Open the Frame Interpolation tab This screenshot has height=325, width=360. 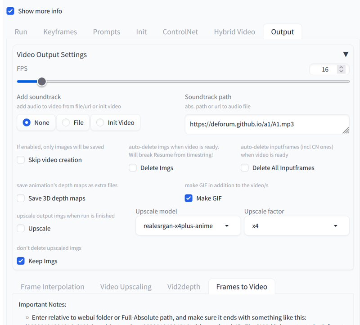tap(52, 287)
